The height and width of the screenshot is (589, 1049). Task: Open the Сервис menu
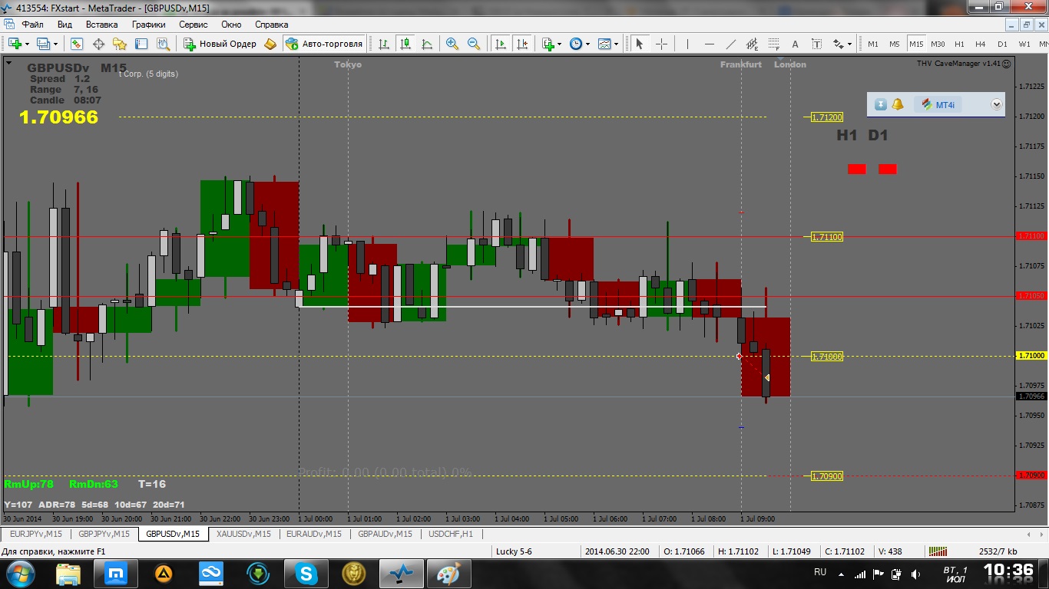tap(194, 25)
